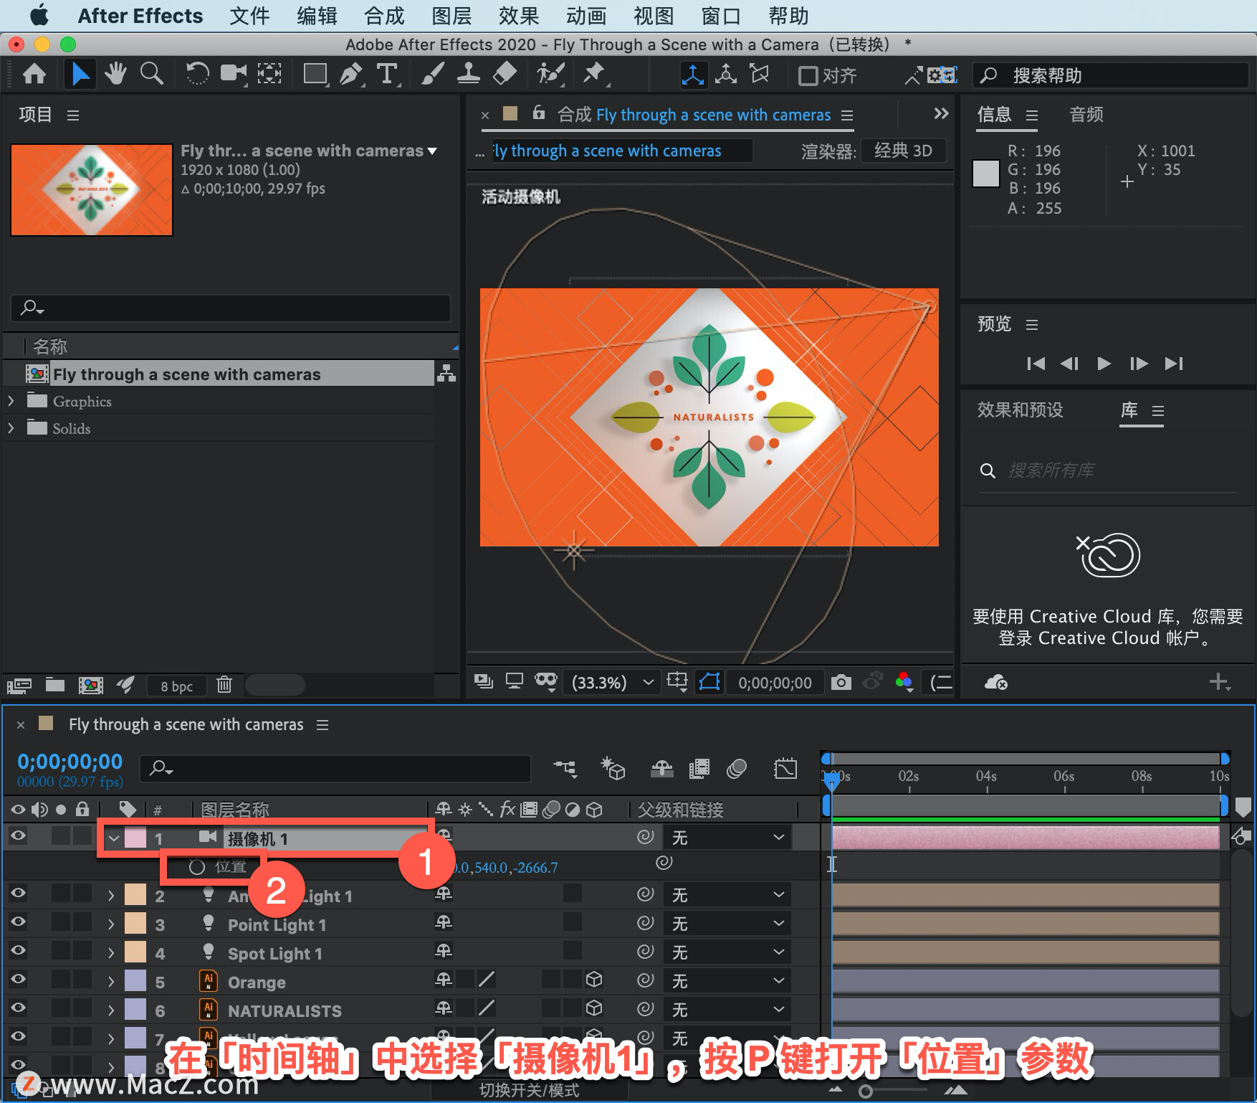Viewport: 1257px width, 1103px height.
Task: Collapse the 摄像机 1 layer properties
Action: [x=113, y=838]
